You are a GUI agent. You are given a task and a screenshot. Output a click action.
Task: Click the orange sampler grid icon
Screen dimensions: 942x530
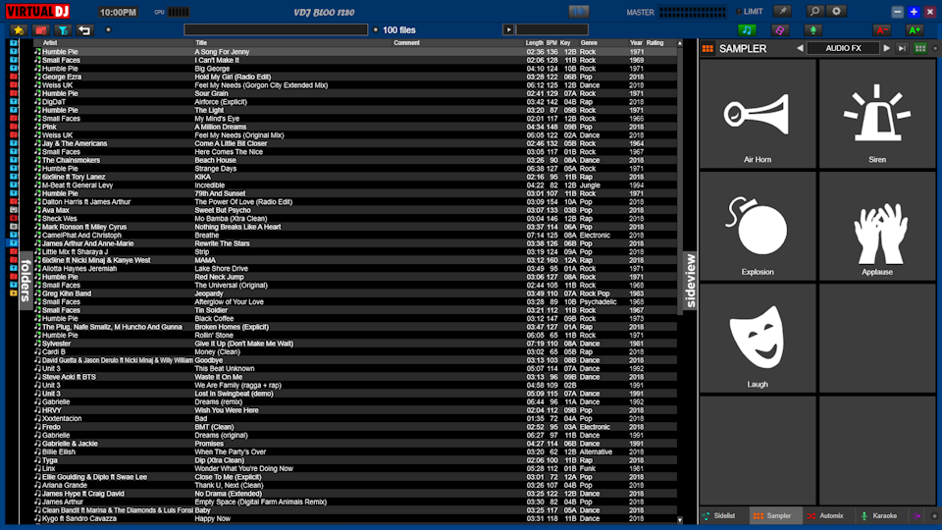click(x=707, y=49)
